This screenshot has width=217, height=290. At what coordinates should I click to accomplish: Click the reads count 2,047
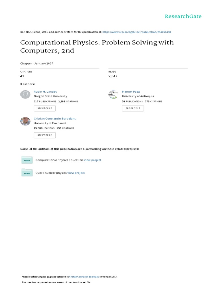tap(113, 76)
